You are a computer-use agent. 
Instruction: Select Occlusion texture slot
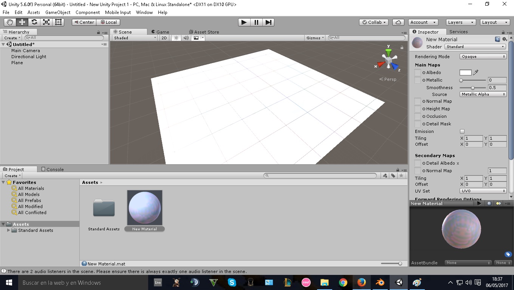pos(418,116)
